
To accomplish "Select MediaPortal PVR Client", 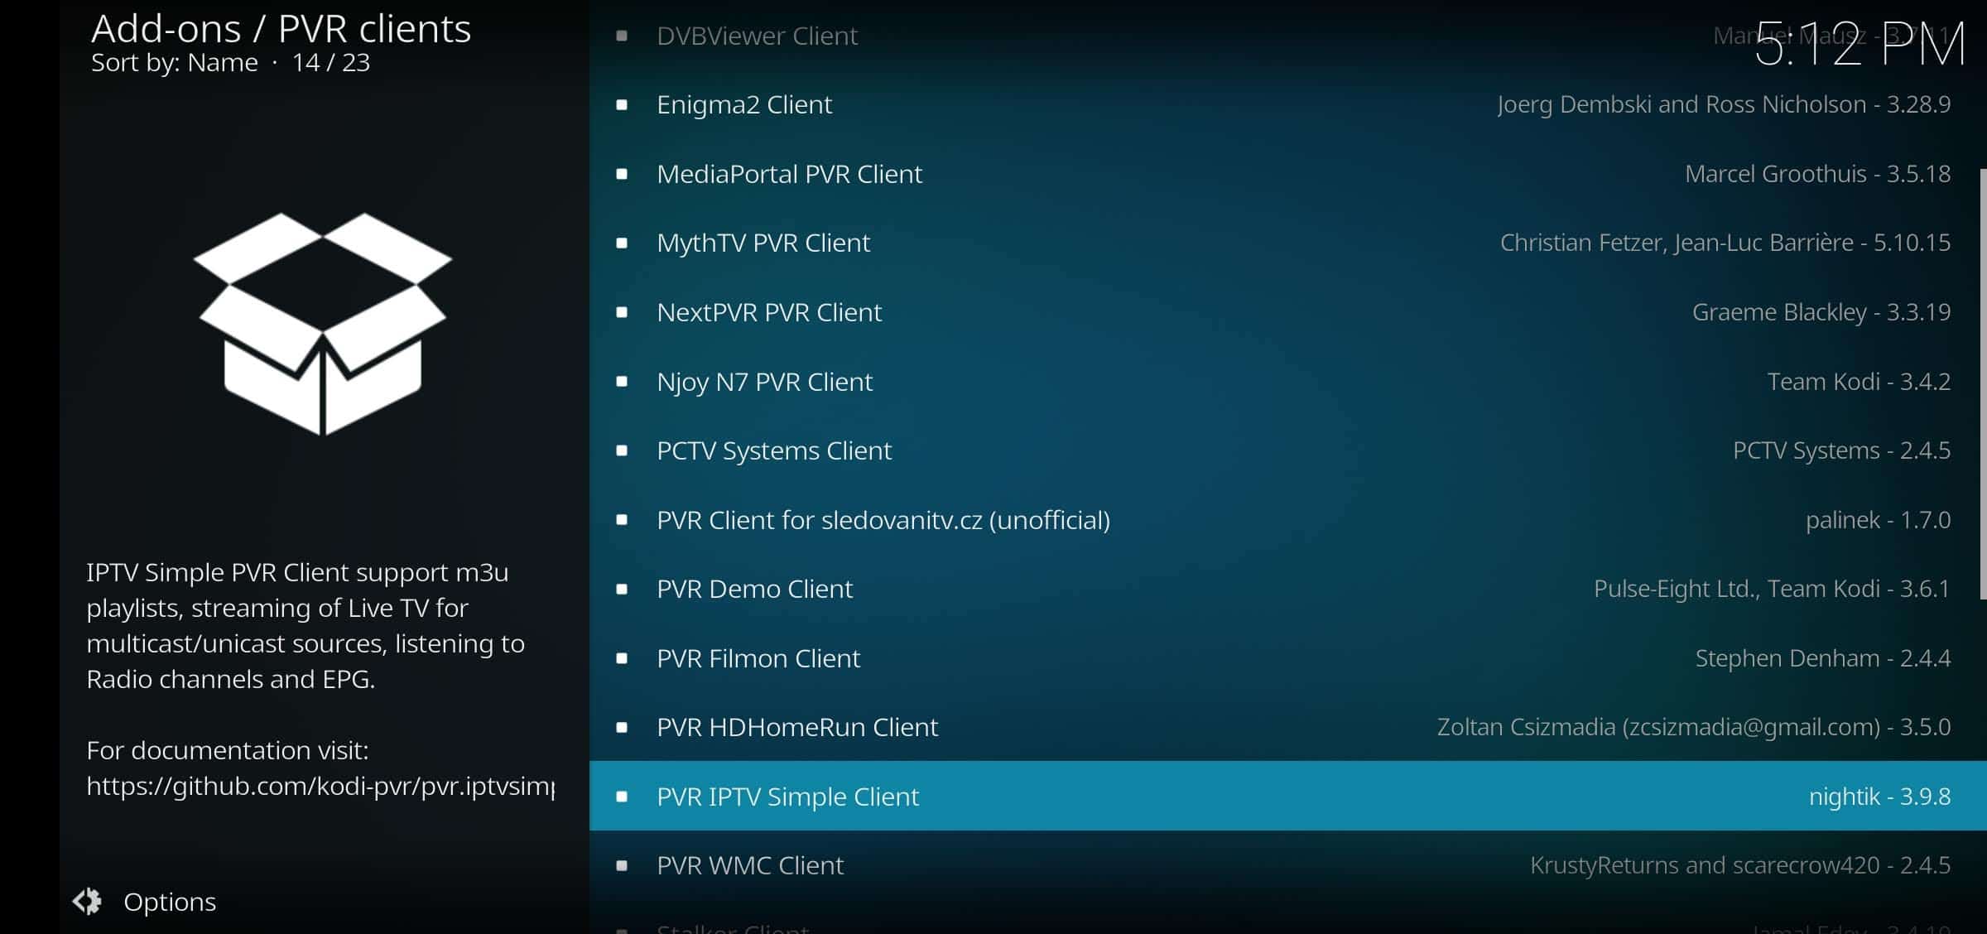I will [x=1287, y=174].
